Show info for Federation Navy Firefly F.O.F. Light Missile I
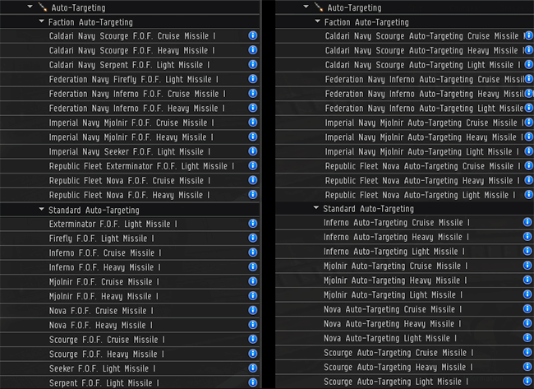Screen dimensions: 534x389 pos(253,79)
